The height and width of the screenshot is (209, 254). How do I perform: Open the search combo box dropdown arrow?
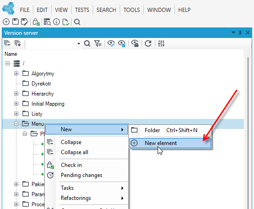point(79,43)
